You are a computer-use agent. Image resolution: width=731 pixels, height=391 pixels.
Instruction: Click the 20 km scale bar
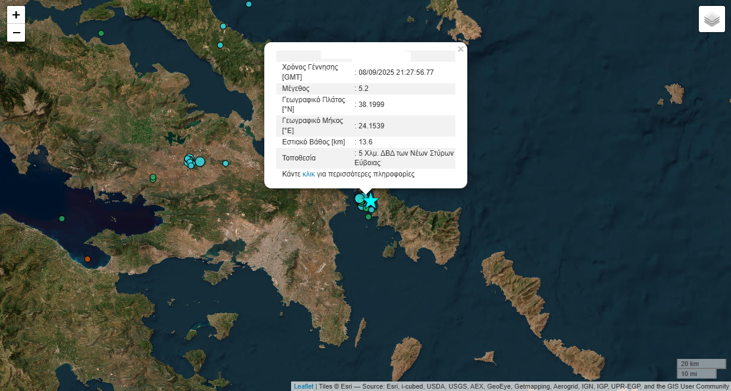[701, 364]
